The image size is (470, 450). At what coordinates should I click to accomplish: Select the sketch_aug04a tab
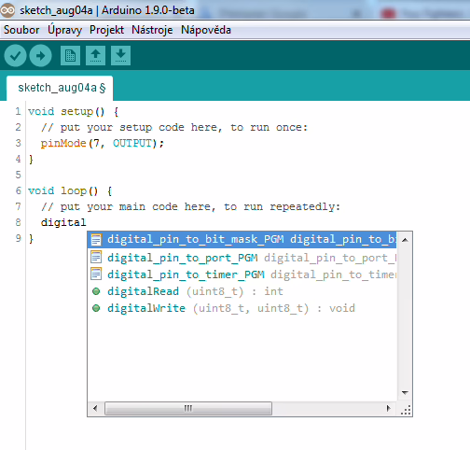[x=60, y=88]
